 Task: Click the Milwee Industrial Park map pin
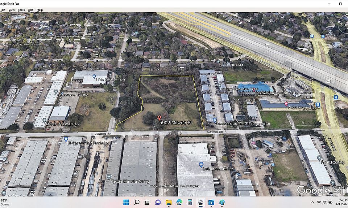click(x=44, y=120)
